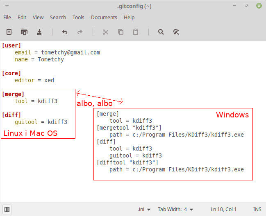Save the document using the toolbar icon
The height and width of the screenshot is (216, 266).
click(x=39, y=32)
